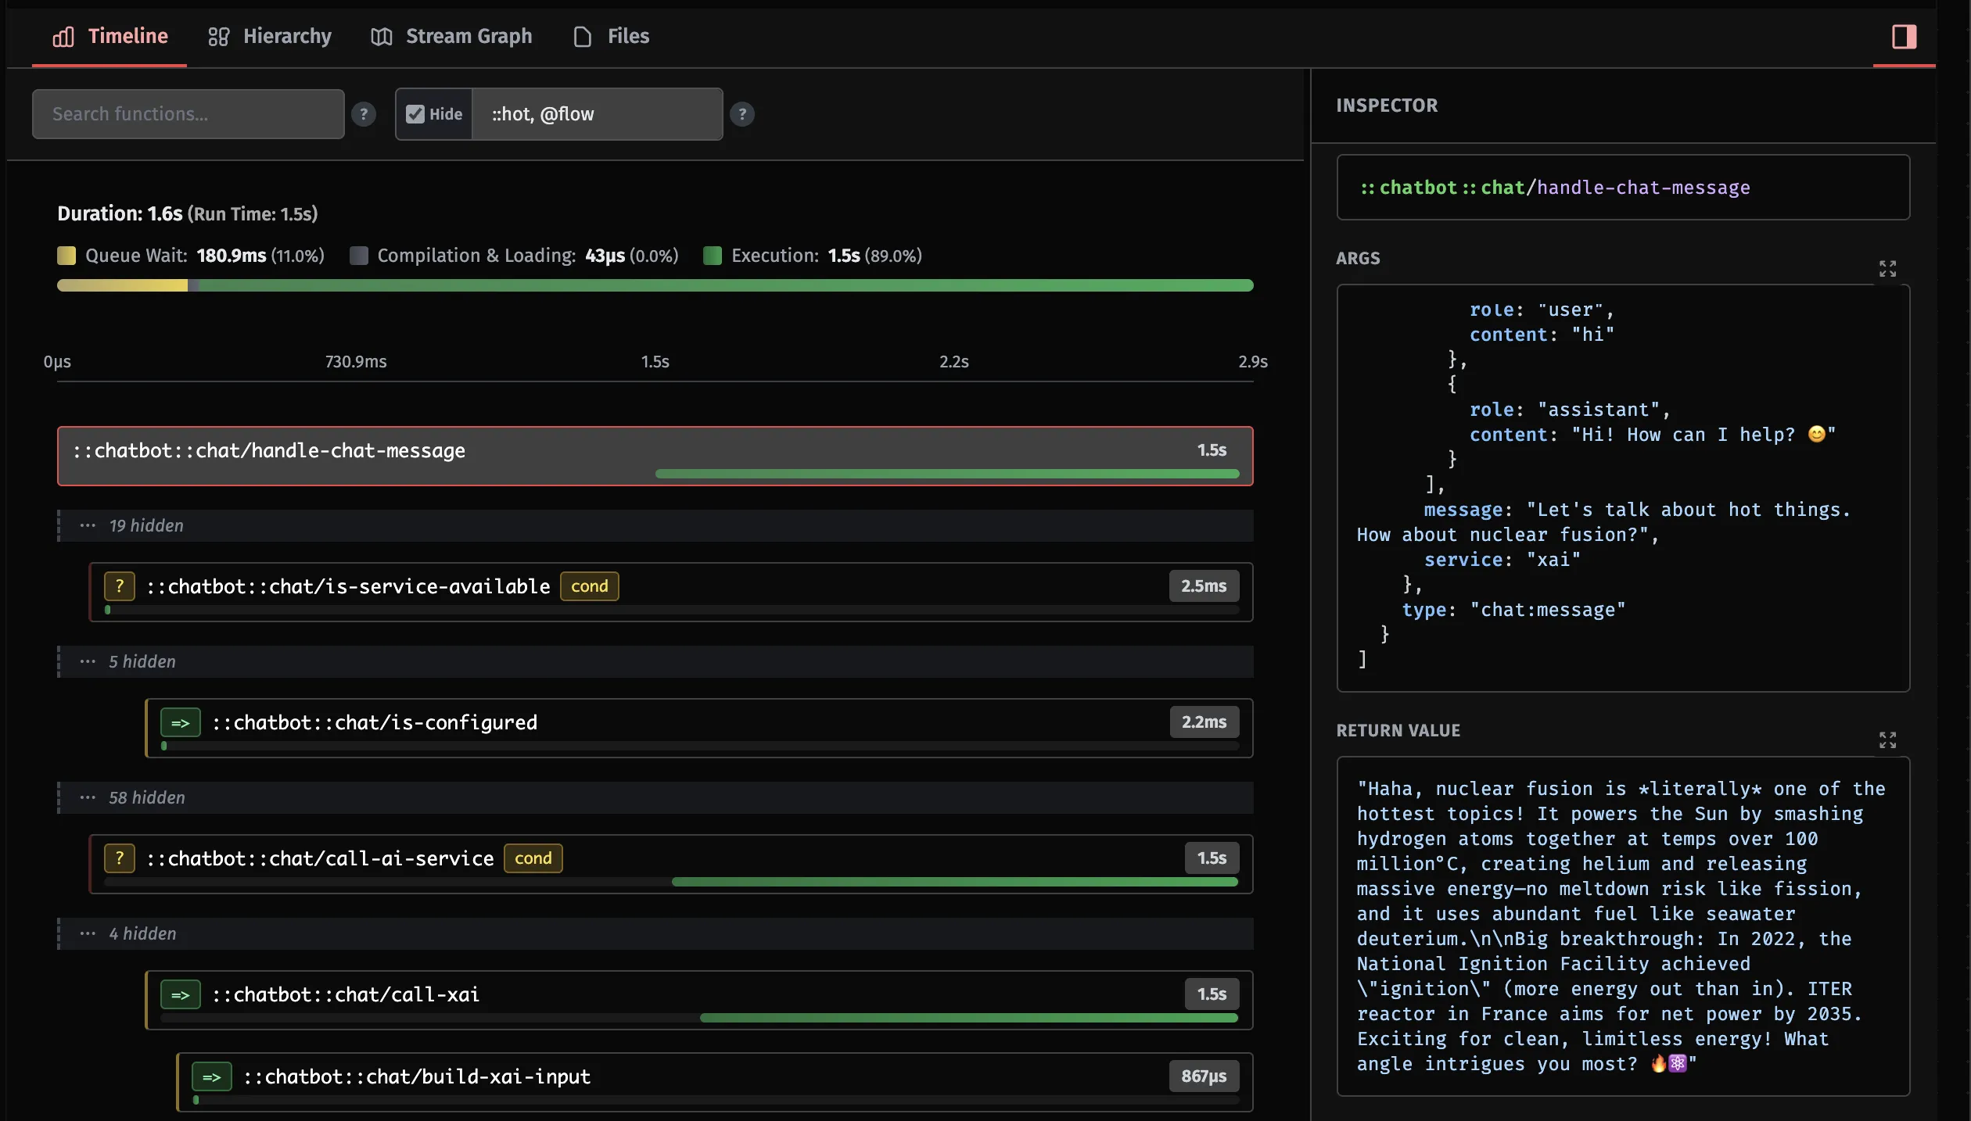Viewport: 1971px width, 1121px height.
Task: Expand the ARGS panel to fullscreen
Action: (1887, 268)
